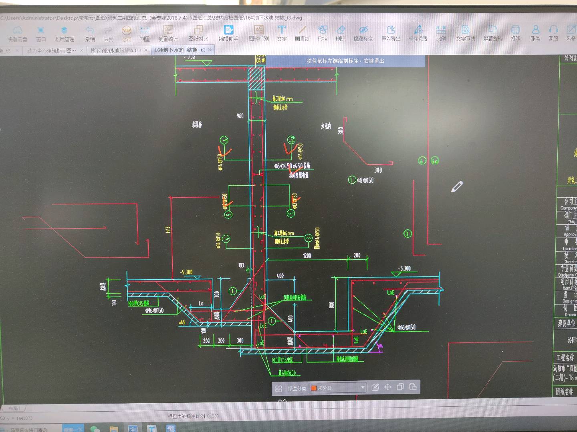Open 测量统计 measurement statistics
577x432 pixels.
(x=167, y=34)
